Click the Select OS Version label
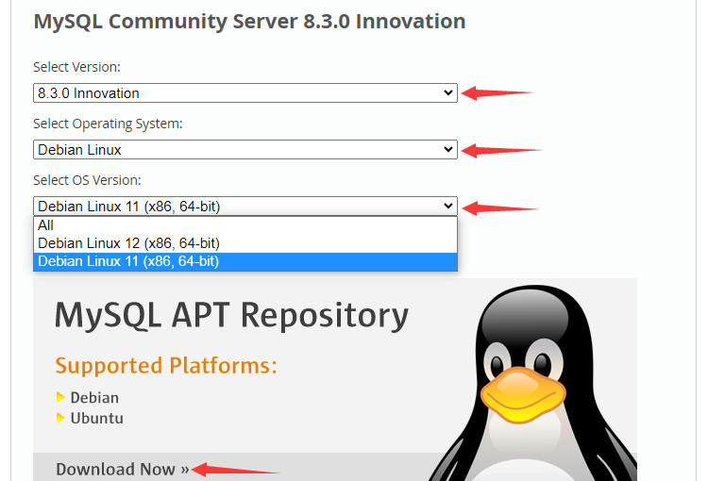Viewport: 708px width, 481px height. point(87,180)
